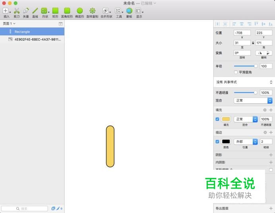Image resolution: width=275 pixels, height=213 pixels.
Task: Click the height field showing 171
Action: click(263, 43)
